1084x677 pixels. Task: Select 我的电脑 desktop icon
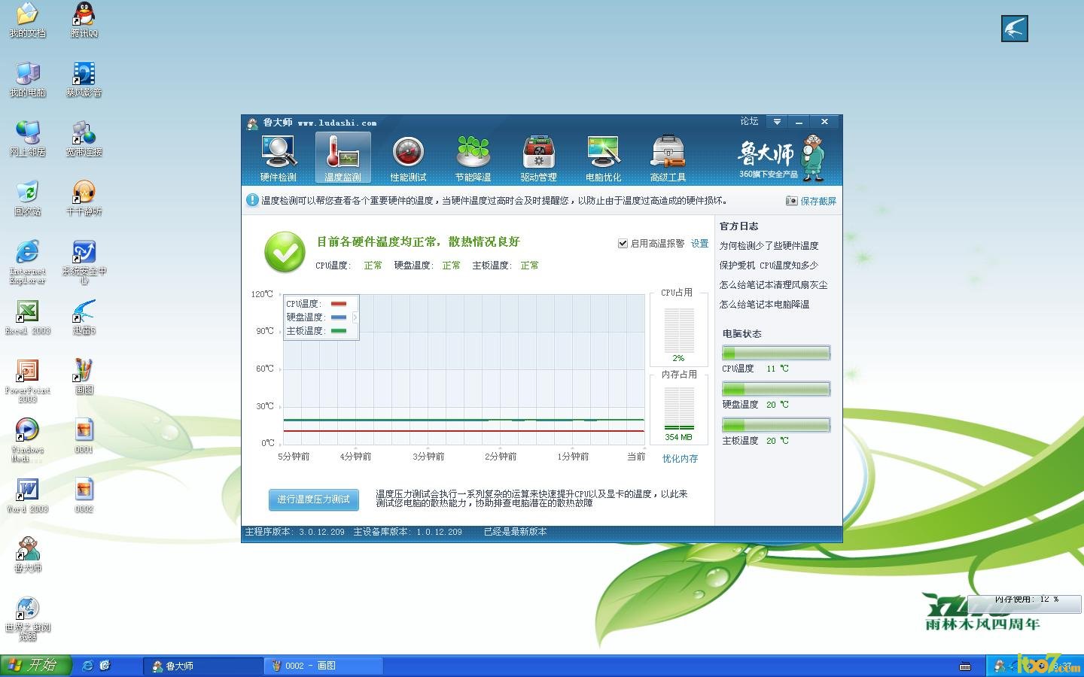click(x=28, y=80)
